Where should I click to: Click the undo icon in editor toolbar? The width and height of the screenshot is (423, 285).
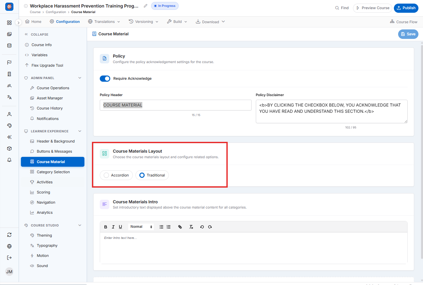pyautogui.click(x=202, y=227)
